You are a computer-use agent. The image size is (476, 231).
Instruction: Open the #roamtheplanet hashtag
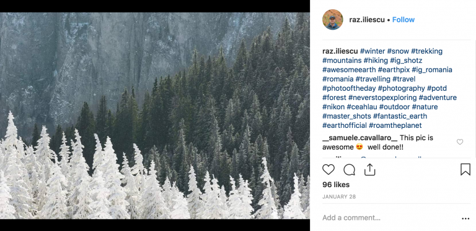pyautogui.click(x=395, y=125)
